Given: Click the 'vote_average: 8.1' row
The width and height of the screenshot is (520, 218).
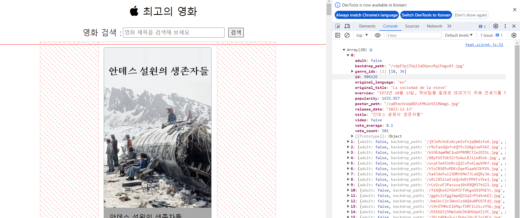Looking at the screenshot, I should (x=374, y=125).
